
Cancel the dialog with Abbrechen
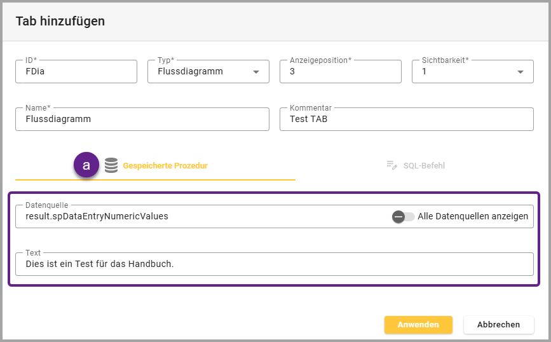[x=498, y=324]
